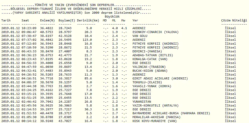
Task: Select the 10:23:09 time value
Action: [29, 28]
